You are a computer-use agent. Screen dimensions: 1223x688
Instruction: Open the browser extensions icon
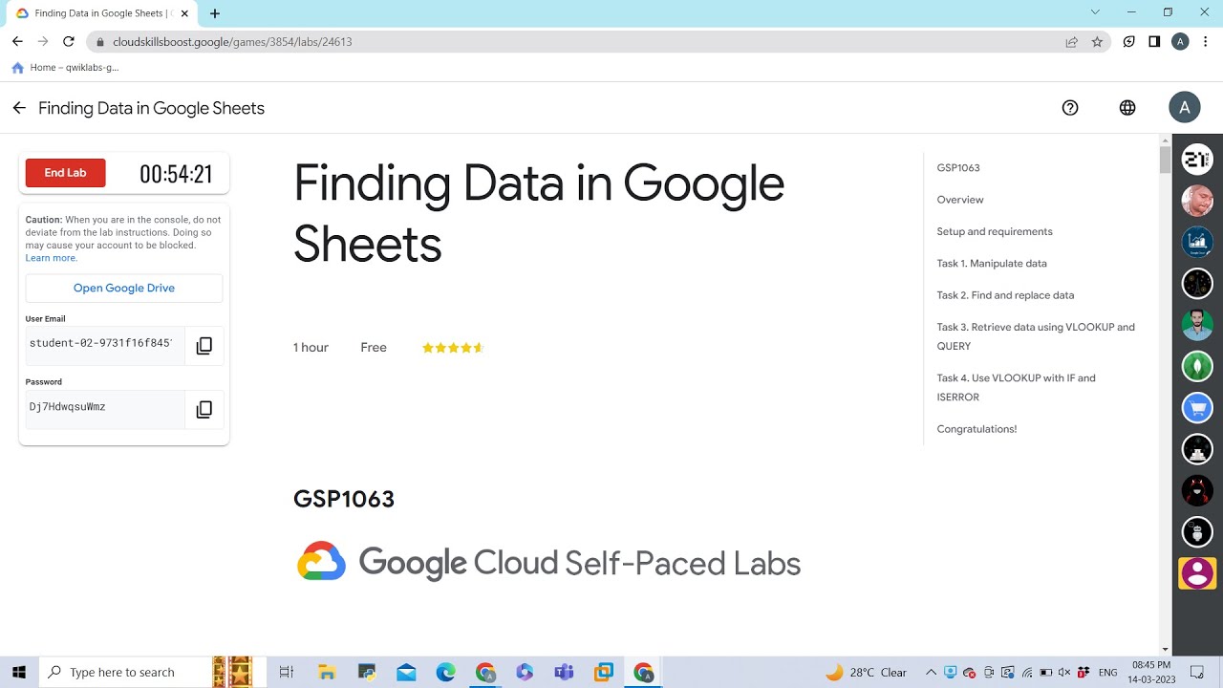click(1129, 42)
